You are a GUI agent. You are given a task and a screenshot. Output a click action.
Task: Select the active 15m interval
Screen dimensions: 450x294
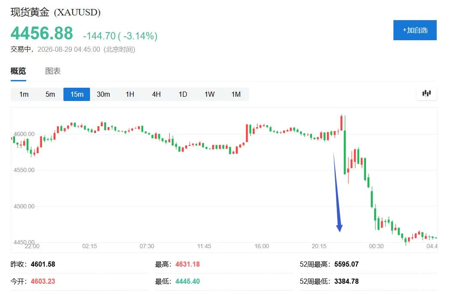[x=77, y=94]
